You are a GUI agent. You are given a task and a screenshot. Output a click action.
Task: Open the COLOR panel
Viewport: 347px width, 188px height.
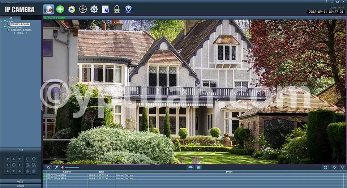(x=21, y=186)
